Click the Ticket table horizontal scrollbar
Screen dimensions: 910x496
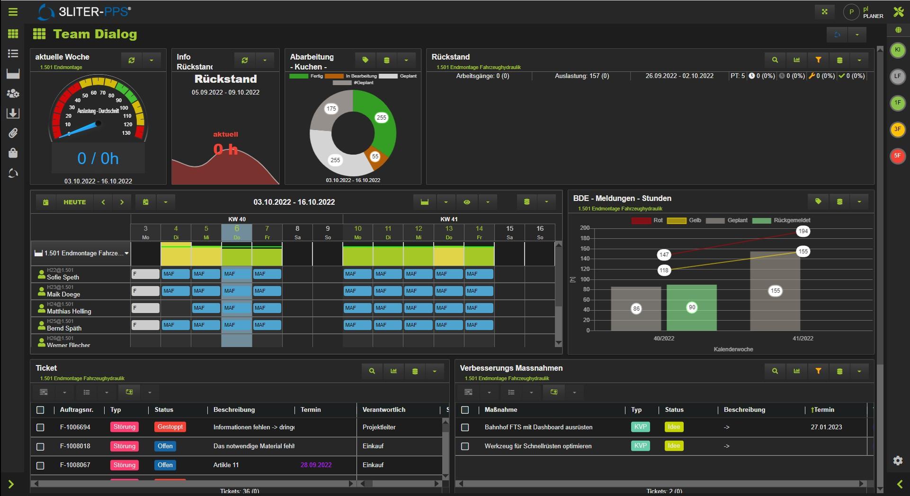pyautogui.click(x=194, y=484)
